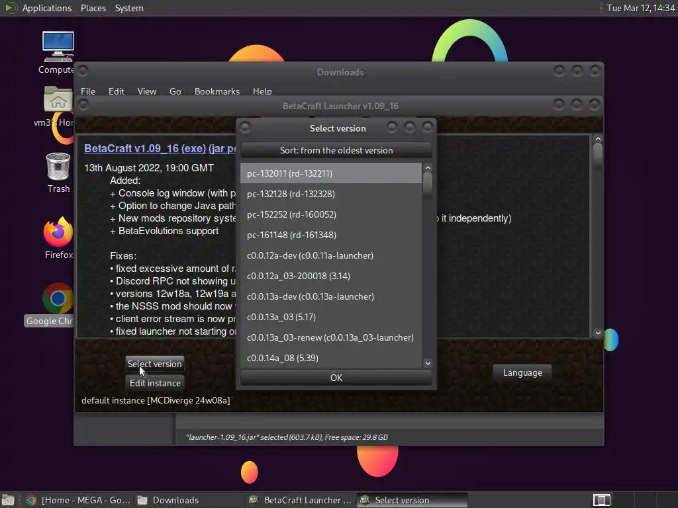Select version pc-152252 (rd-160052)
678x508 pixels.
coord(331,214)
